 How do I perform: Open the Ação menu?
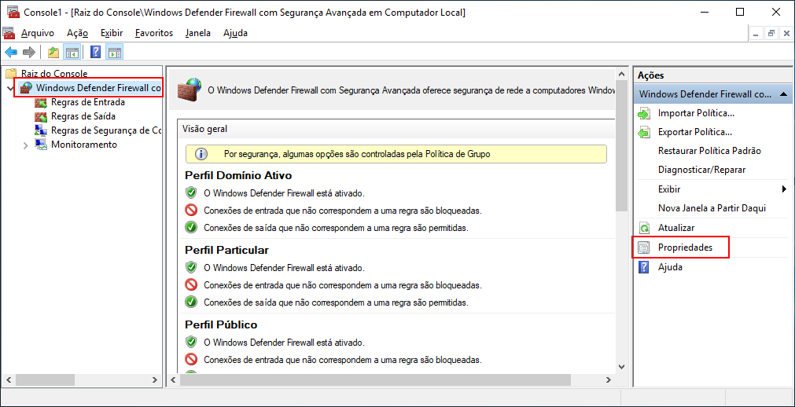tap(78, 34)
